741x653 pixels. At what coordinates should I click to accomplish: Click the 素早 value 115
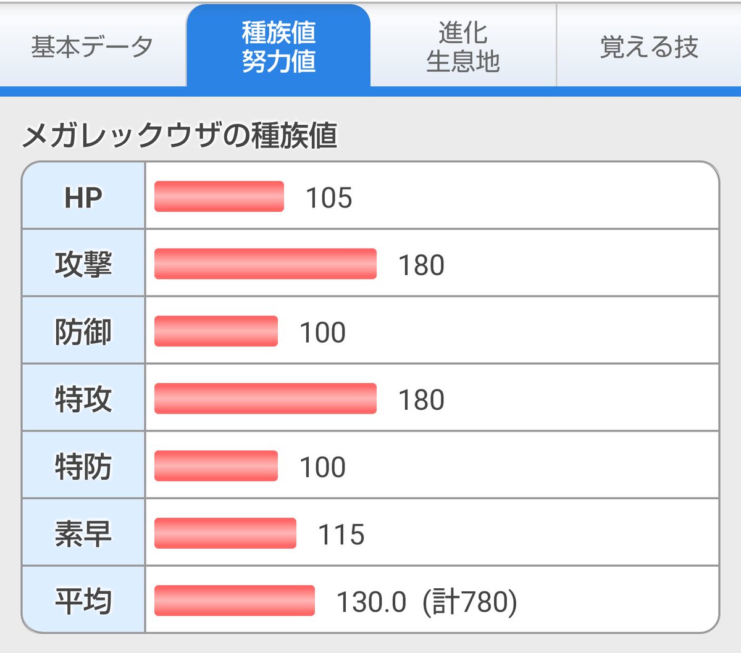[341, 534]
